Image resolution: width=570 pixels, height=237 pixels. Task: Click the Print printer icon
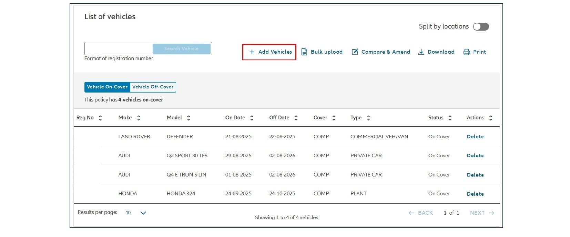click(467, 52)
